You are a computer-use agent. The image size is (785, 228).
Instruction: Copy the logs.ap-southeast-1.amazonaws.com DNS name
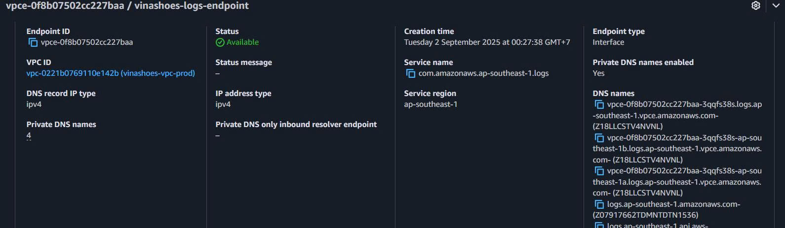[599, 204]
